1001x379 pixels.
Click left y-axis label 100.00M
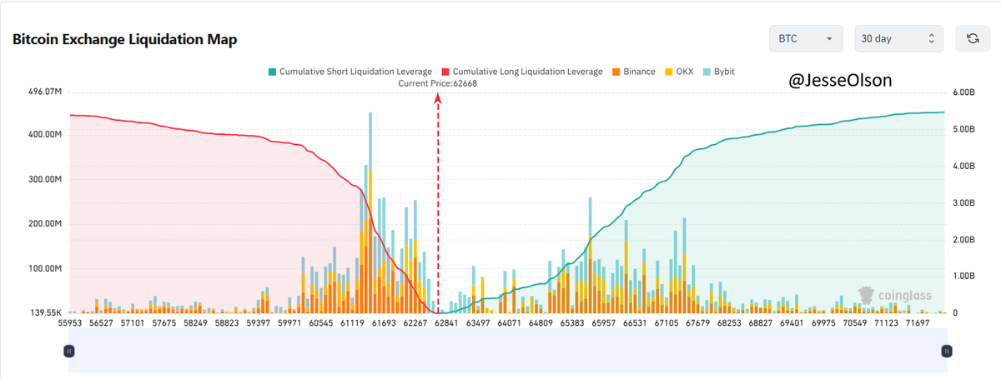[x=45, y=269]
